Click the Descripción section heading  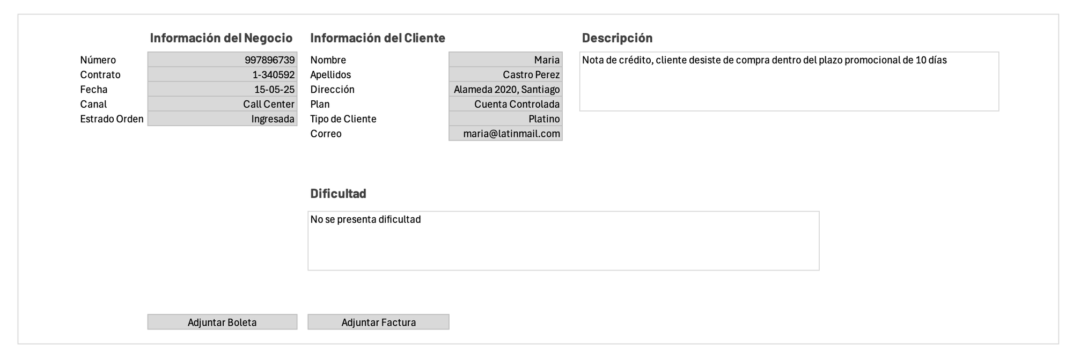(x=617, y=38)
